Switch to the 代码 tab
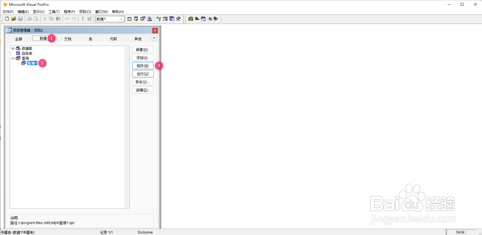The image size is (482, 235). (x=113, y=39)
